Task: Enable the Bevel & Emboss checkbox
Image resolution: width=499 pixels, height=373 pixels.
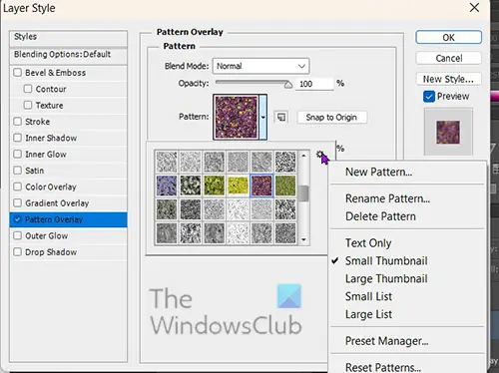Action: [x=17, y=72]
